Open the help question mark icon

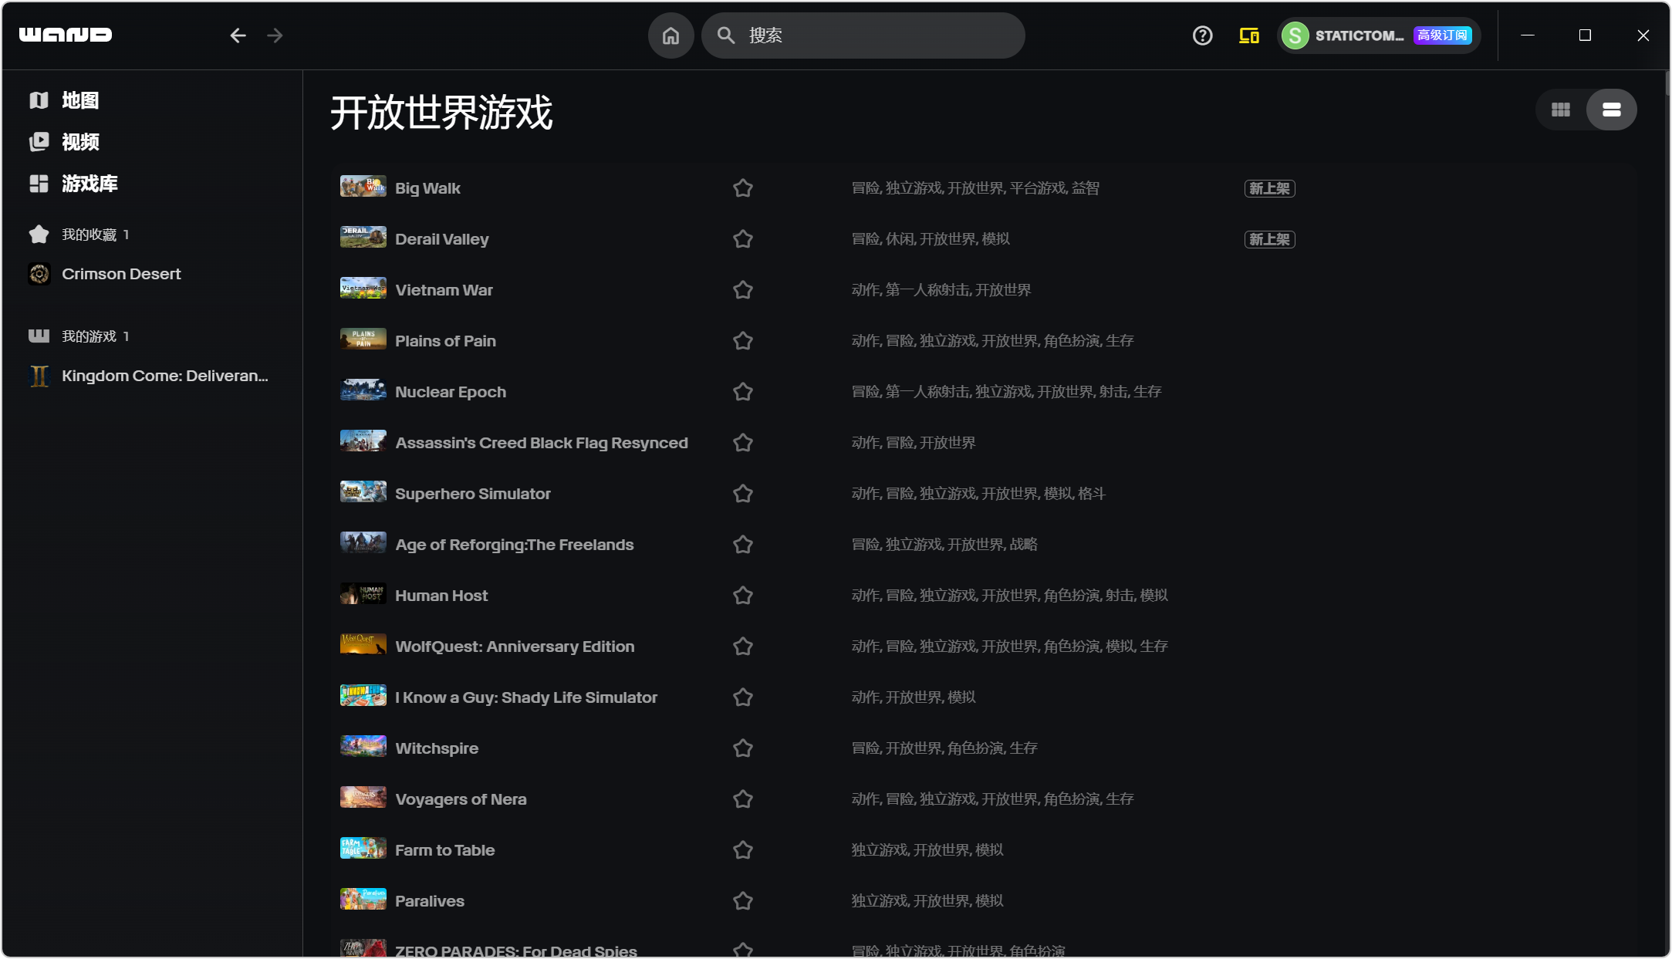[x=1202, y=35]
